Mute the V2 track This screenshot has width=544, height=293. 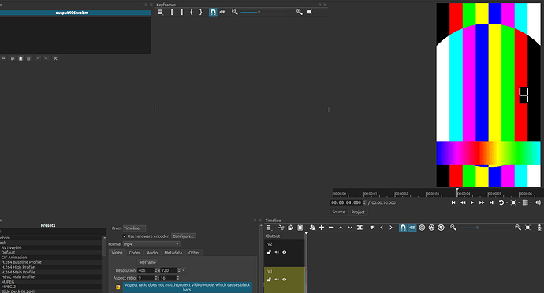(x=277, y=252)
